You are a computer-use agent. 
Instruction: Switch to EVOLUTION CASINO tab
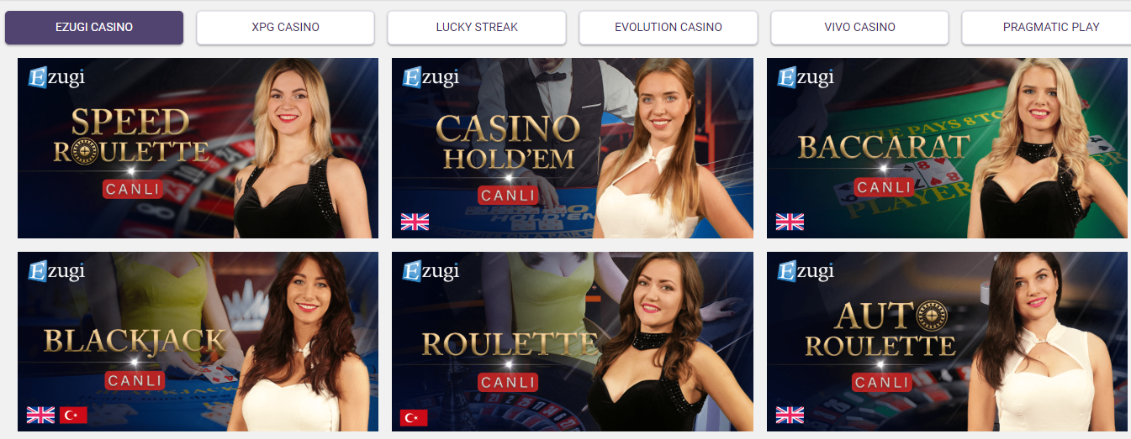click(x=669, y=27)
